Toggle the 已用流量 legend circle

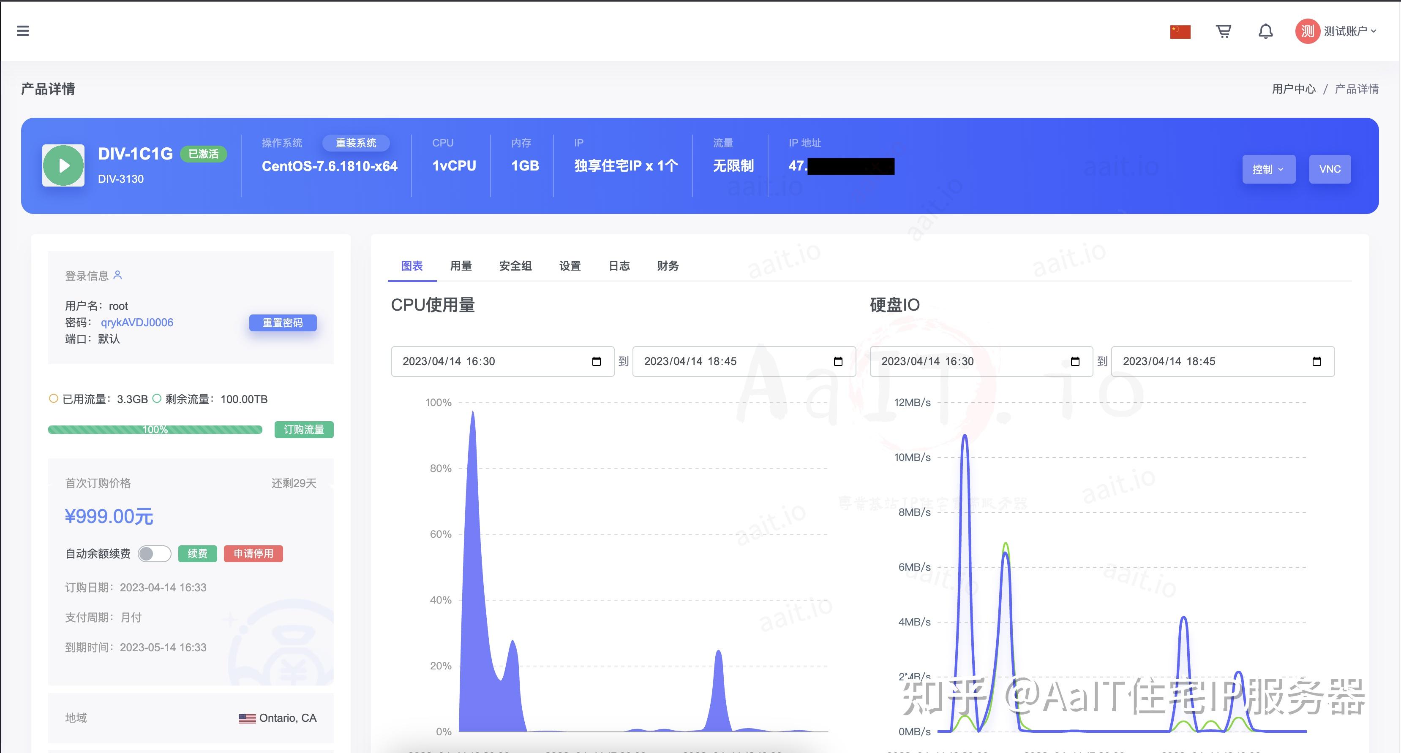pyautogui.click(x=53, y=398)
